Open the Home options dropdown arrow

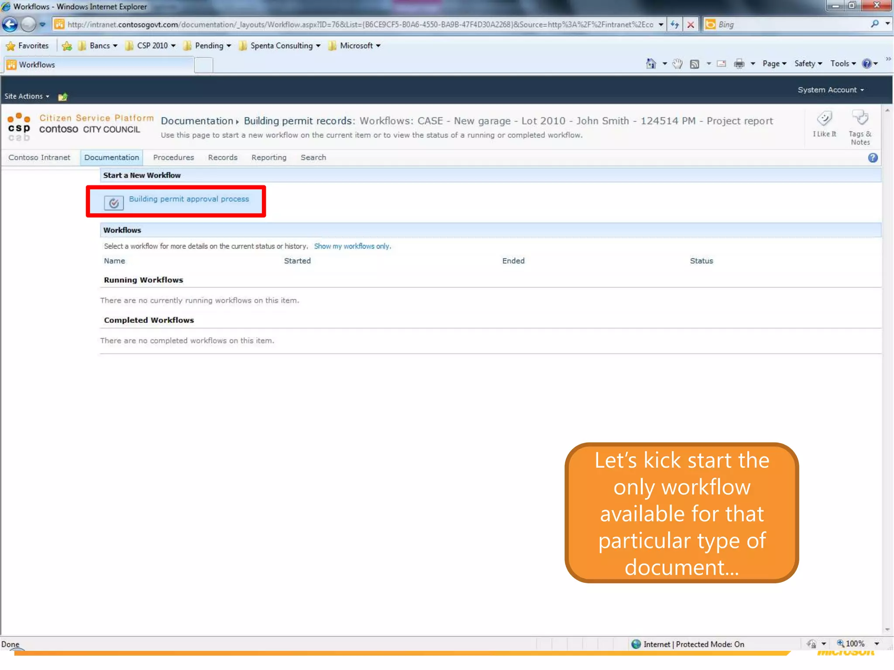[x=664, y=64]
